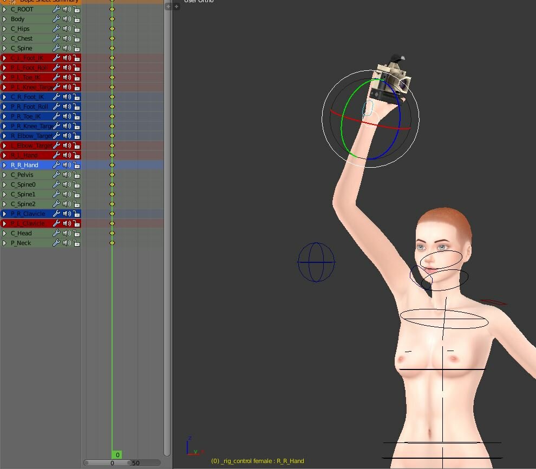
Task: Mute the C_Hips channel speaker icon
Action: pos(67,29)
